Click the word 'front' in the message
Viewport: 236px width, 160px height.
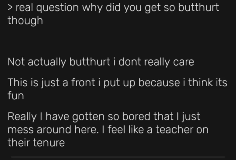(83, 82)
